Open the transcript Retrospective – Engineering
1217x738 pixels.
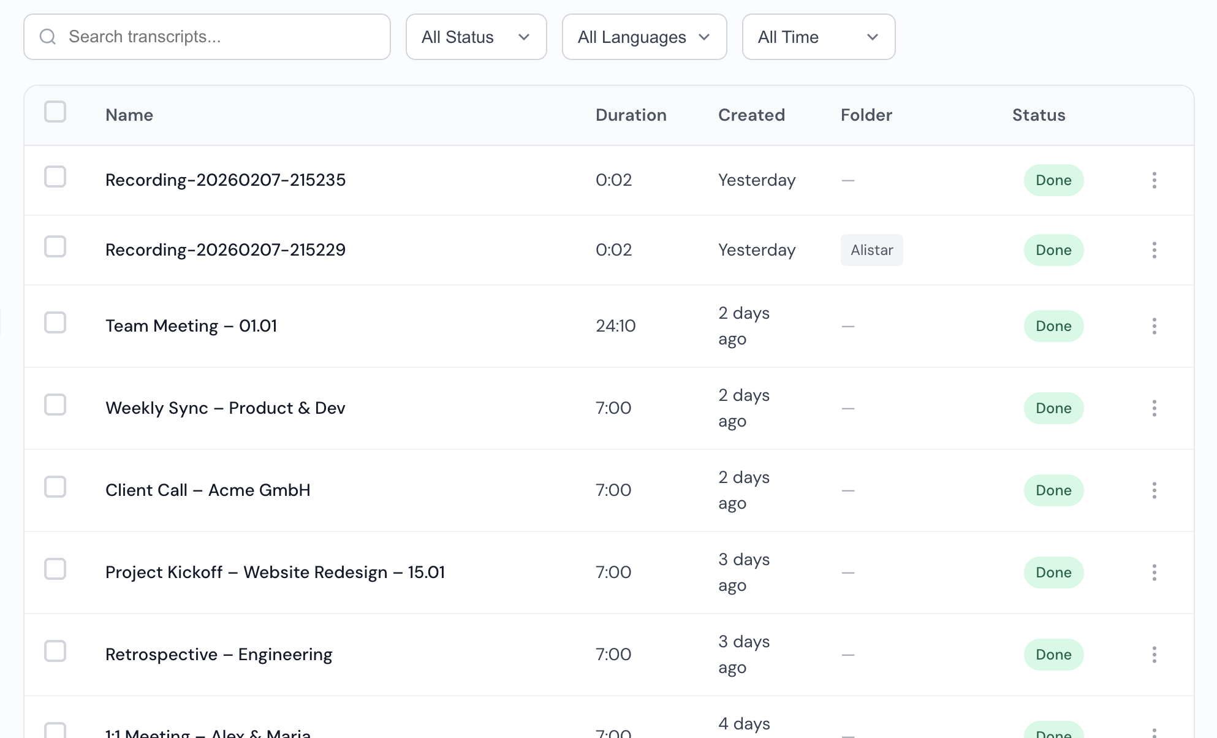tap(219, 654)
